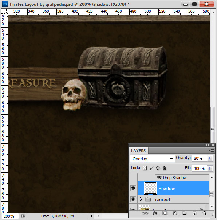Collapse Layers panel with double-arrow icon
217x220 pixels.
208,145
